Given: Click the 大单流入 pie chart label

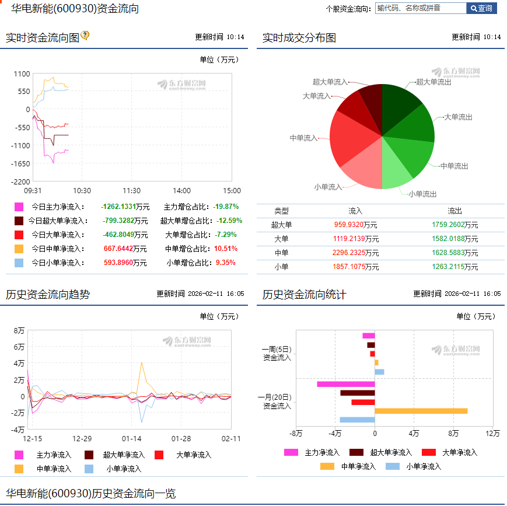Looking at the screenshot, I should (317, 96).
